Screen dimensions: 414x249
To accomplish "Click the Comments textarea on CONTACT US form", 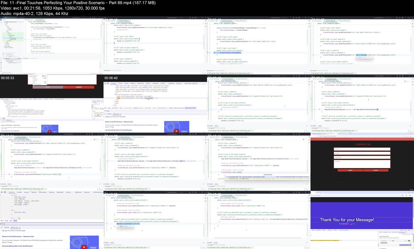I will click(362, 164).
